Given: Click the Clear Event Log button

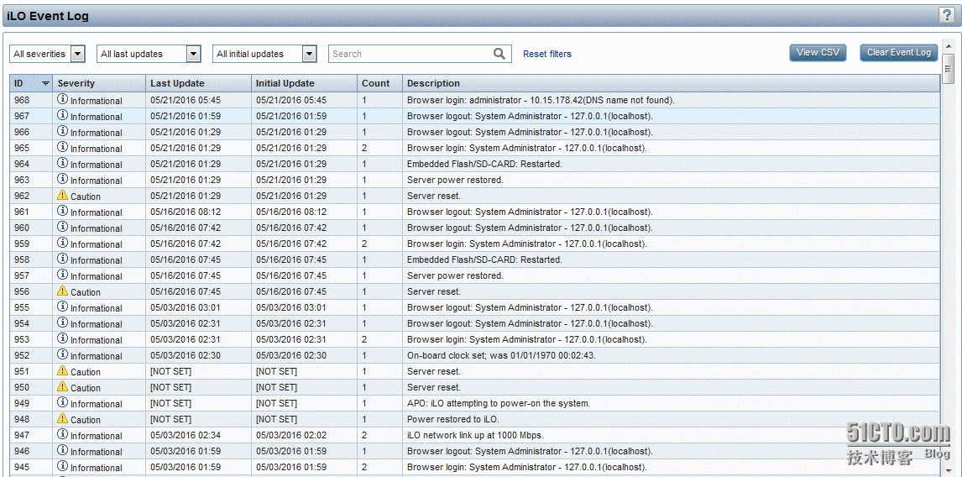Looking at the screenshot, I should point(899,53).
